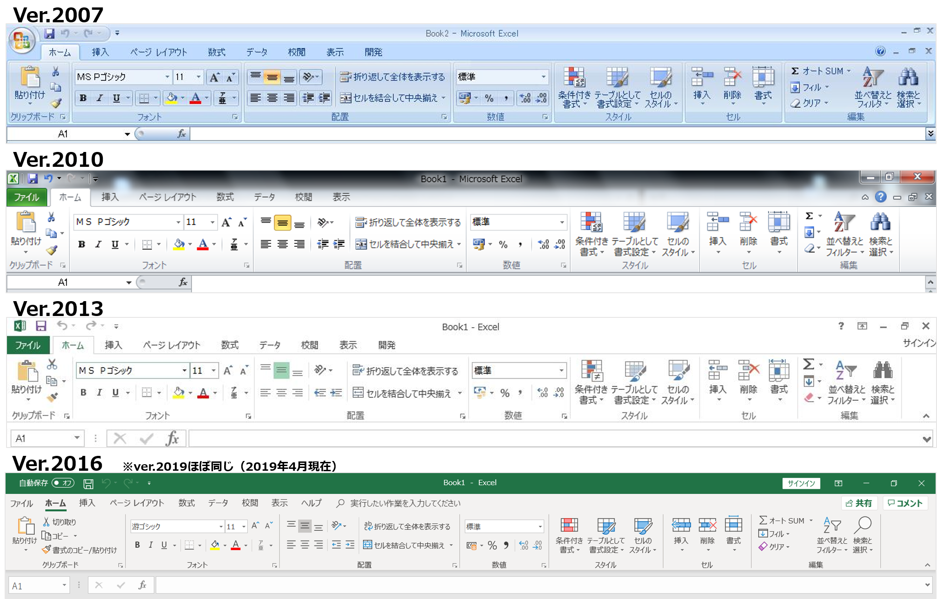Open green ファイル tab in Excel 2010

pos(27,197)
